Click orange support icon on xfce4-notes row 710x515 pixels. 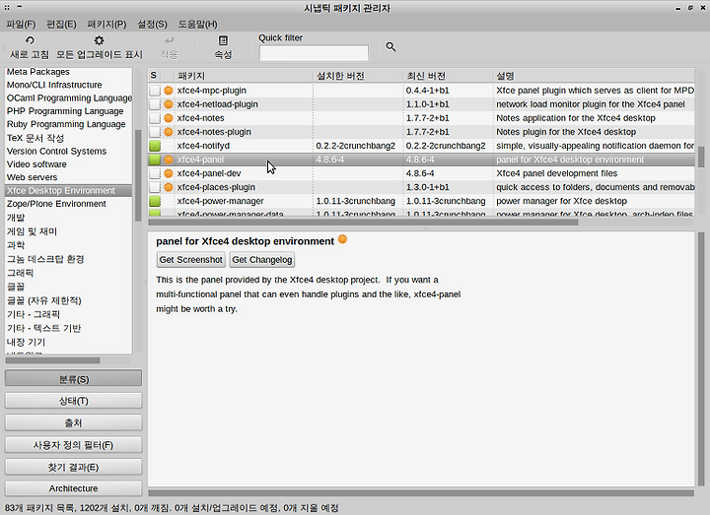[169, 118]
